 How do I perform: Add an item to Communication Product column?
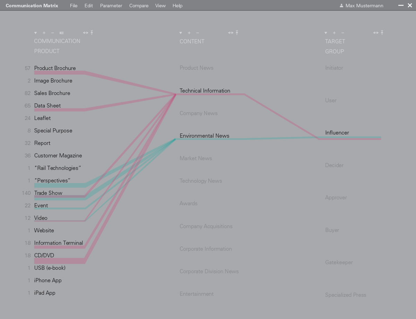pyautogui.click(x=44, y=33)
